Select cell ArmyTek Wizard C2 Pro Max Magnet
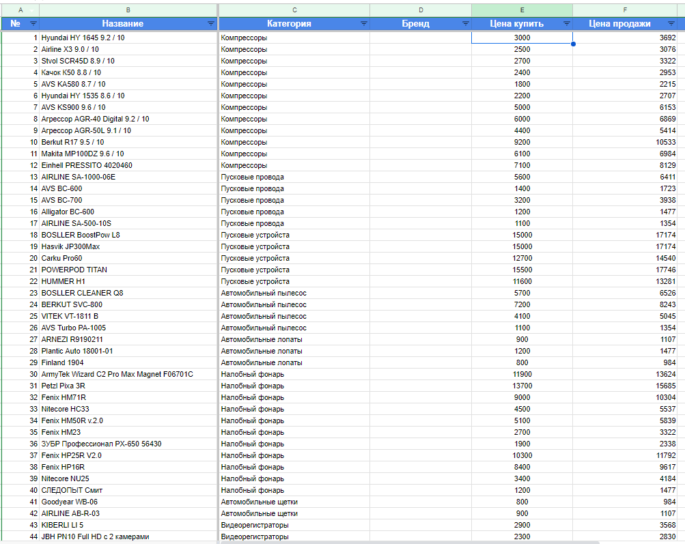This screenshot has height=544, width=685. [x=128, y=374]
